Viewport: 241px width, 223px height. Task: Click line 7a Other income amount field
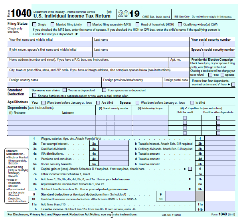tap(220, 174)
